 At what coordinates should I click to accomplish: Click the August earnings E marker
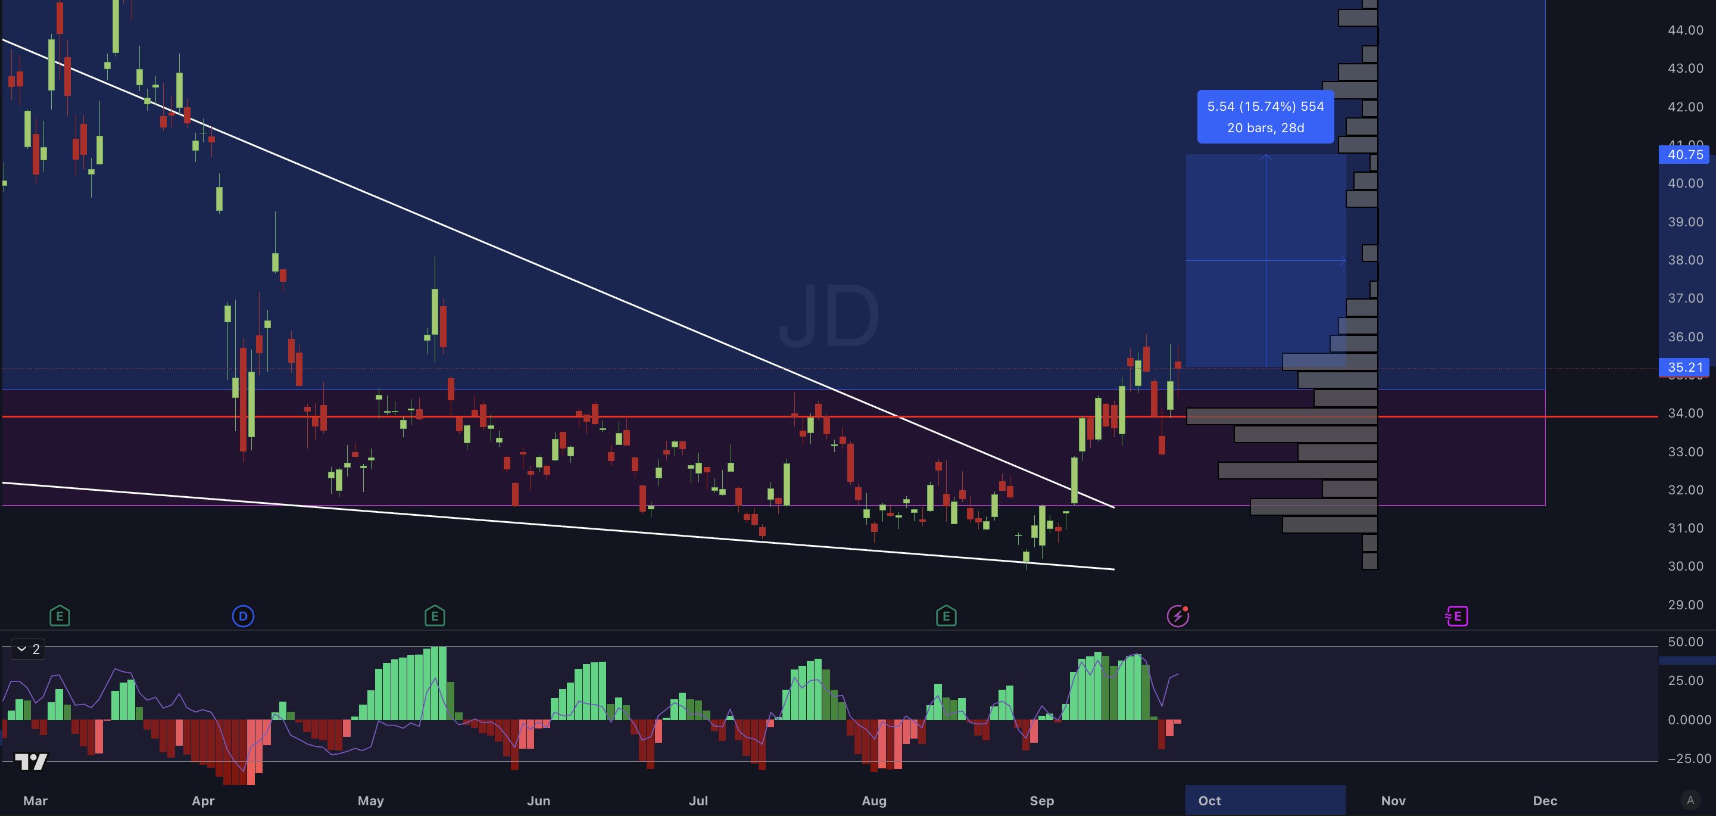click(x=946, y=615)
